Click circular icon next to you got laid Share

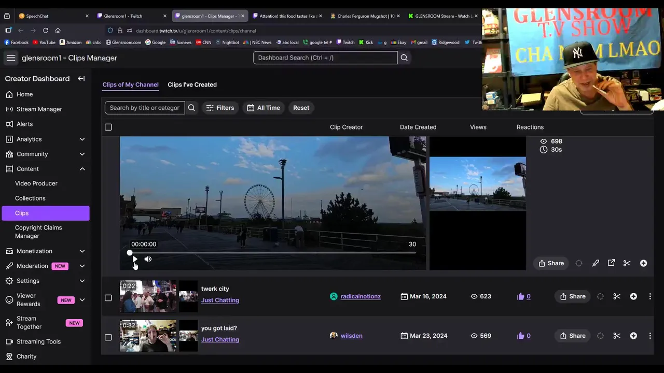tap(600, 336)
